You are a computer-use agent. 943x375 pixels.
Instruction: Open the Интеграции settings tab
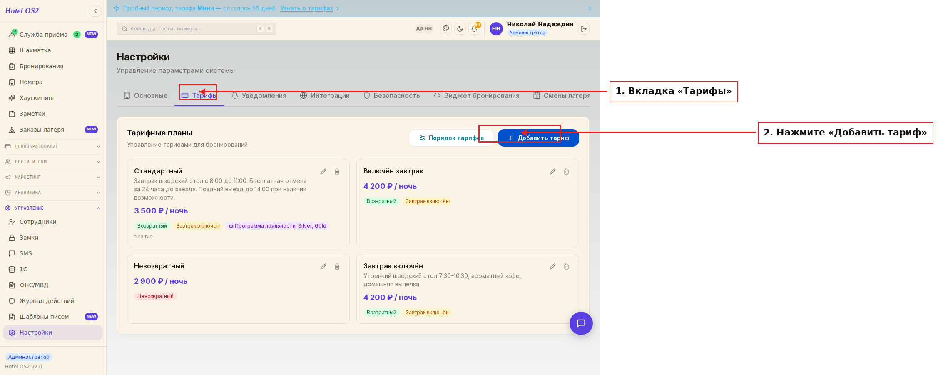click(325, 95)
